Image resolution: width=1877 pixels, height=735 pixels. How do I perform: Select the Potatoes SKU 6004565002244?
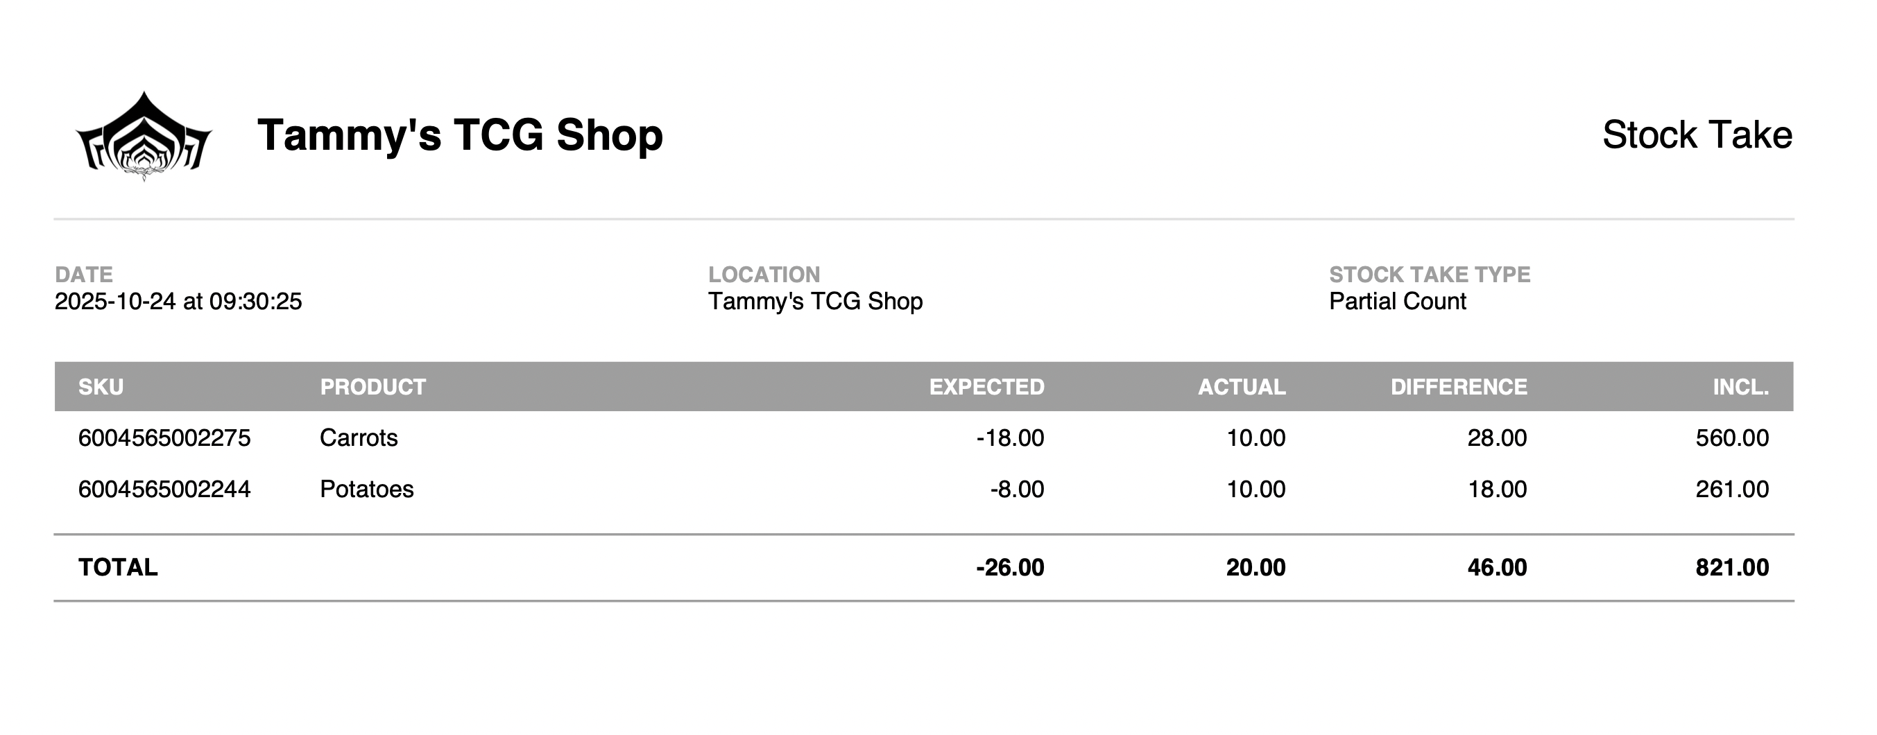pos(164,489)
